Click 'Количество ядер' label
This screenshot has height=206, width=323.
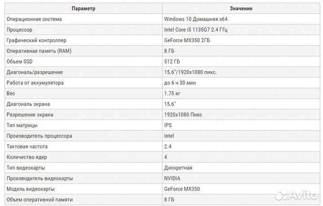27,157
